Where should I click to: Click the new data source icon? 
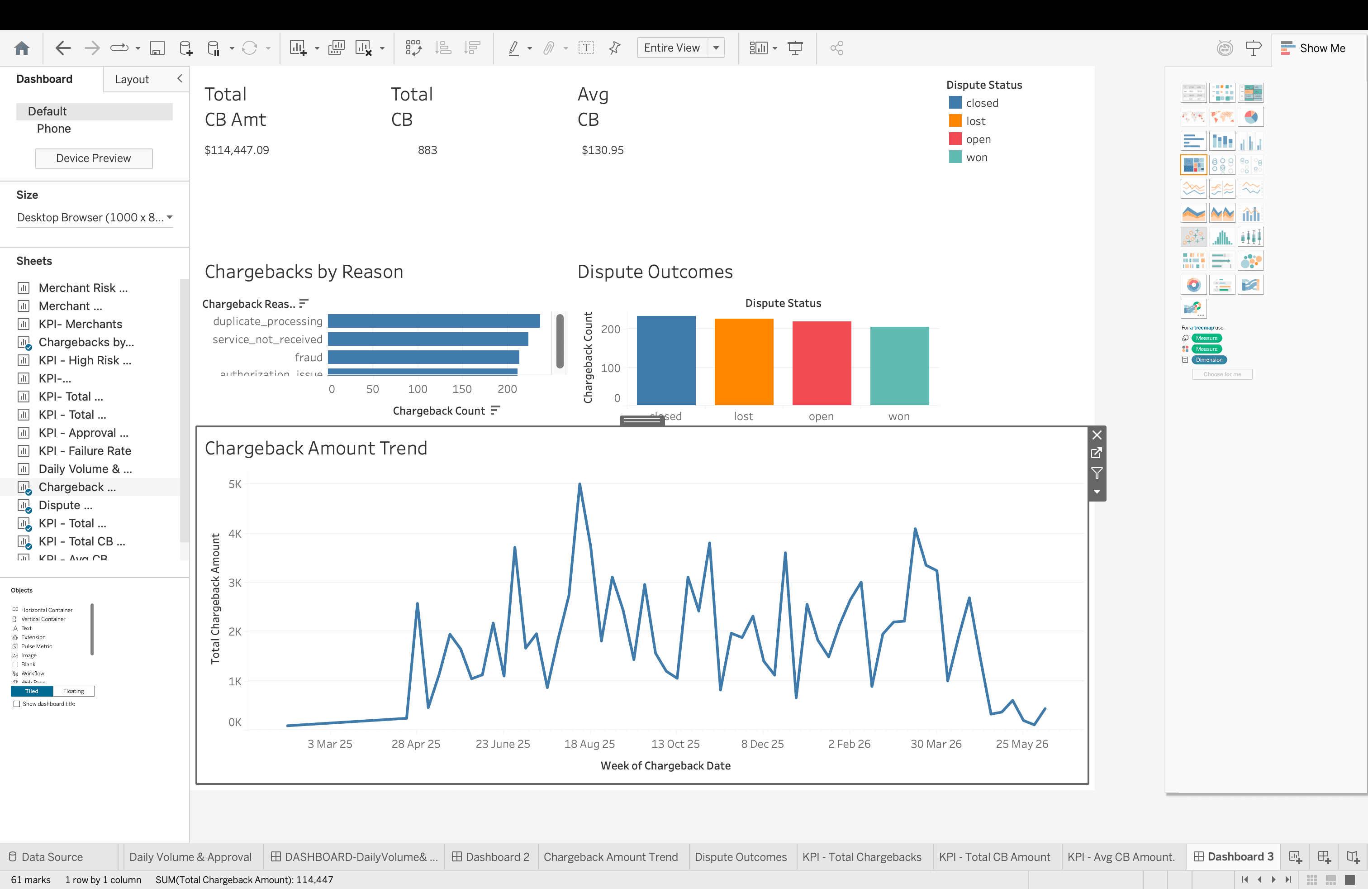tap(185, 48)
